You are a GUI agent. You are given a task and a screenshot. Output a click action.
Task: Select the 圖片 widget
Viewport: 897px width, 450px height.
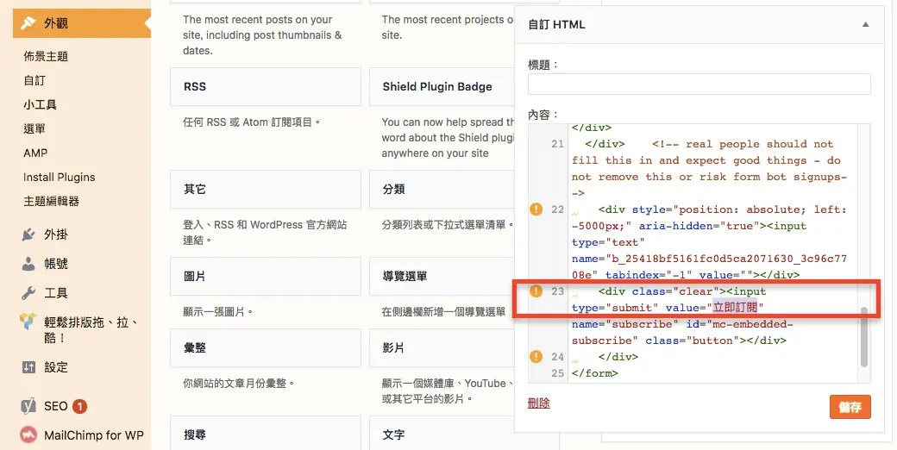(266, 276)
